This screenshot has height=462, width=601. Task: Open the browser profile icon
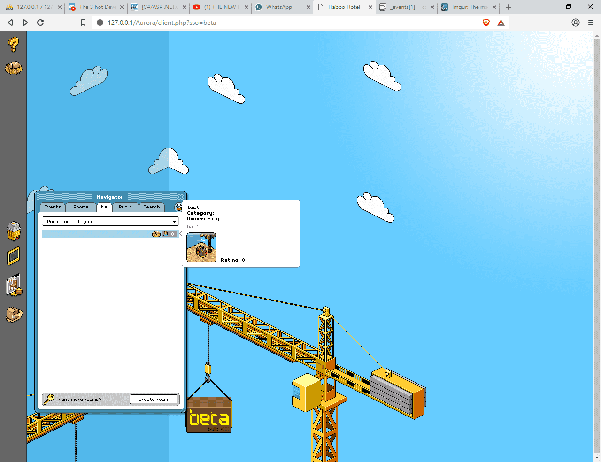click(576, 23)
